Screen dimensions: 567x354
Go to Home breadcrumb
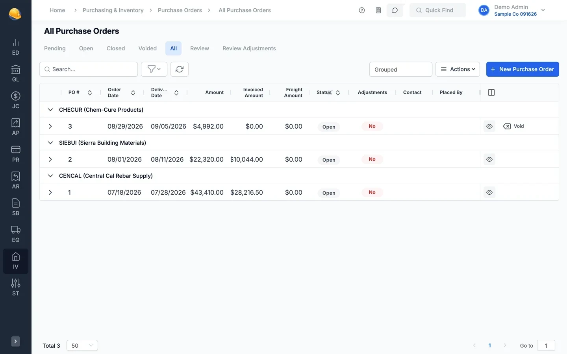coord(57,10)
